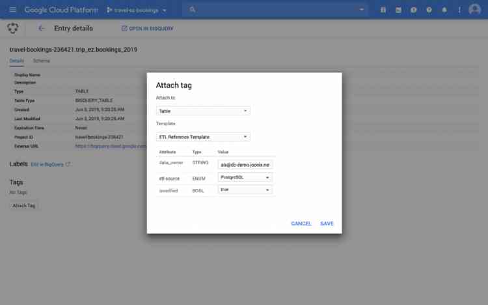This screenshot has height=305, width=488.
Task: Open the hamburger navigation menu
Action: tap(12, 10)
